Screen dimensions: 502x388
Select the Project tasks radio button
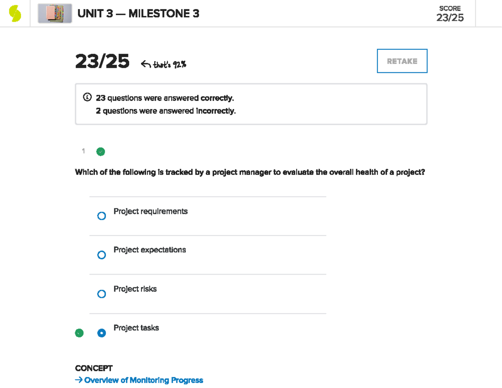(102, 333)
